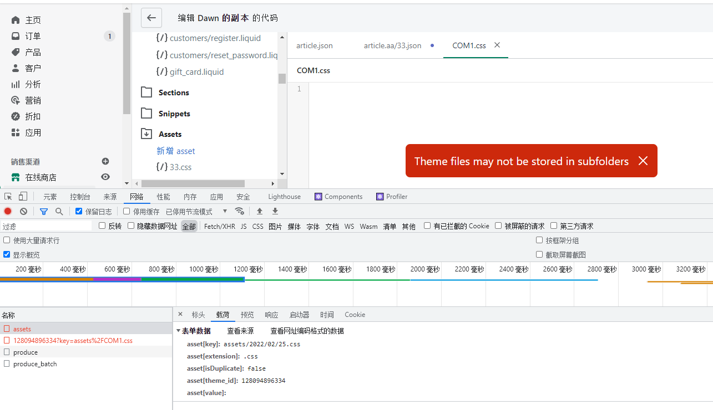Click the back arrow button in code editor

point(151,18)
